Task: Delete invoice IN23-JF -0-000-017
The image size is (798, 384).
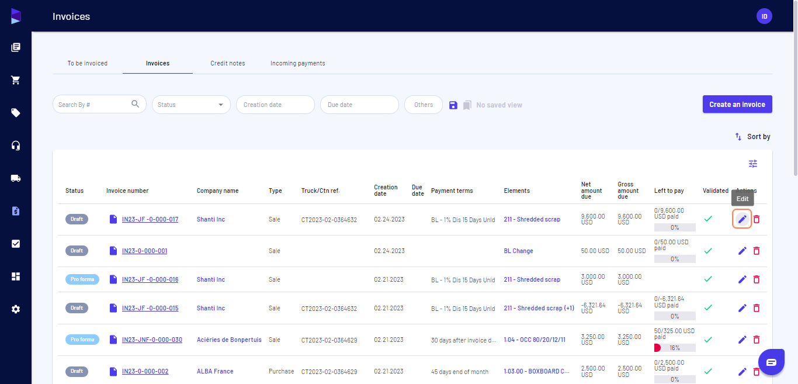Action: pos(757,219)
